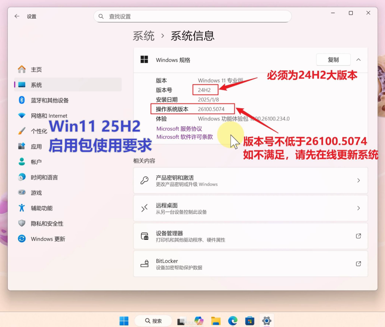Open the Microsoft 软件许可条款 link

click(185, 137)
